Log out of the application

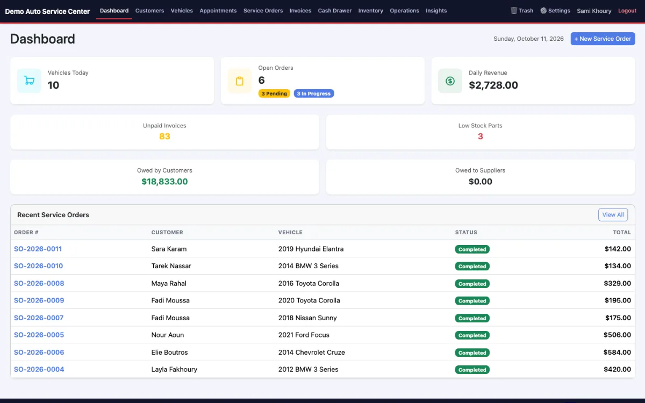[627, 11]
